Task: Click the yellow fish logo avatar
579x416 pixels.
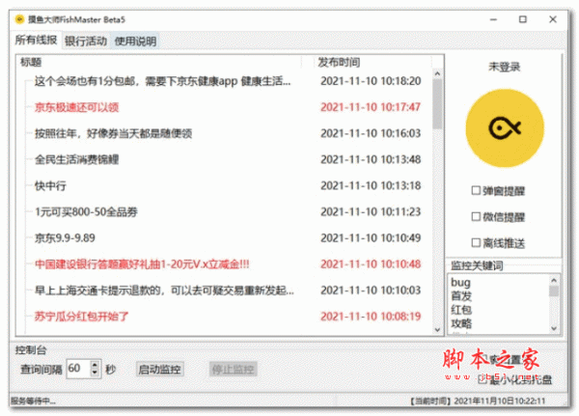Action: 505,127
